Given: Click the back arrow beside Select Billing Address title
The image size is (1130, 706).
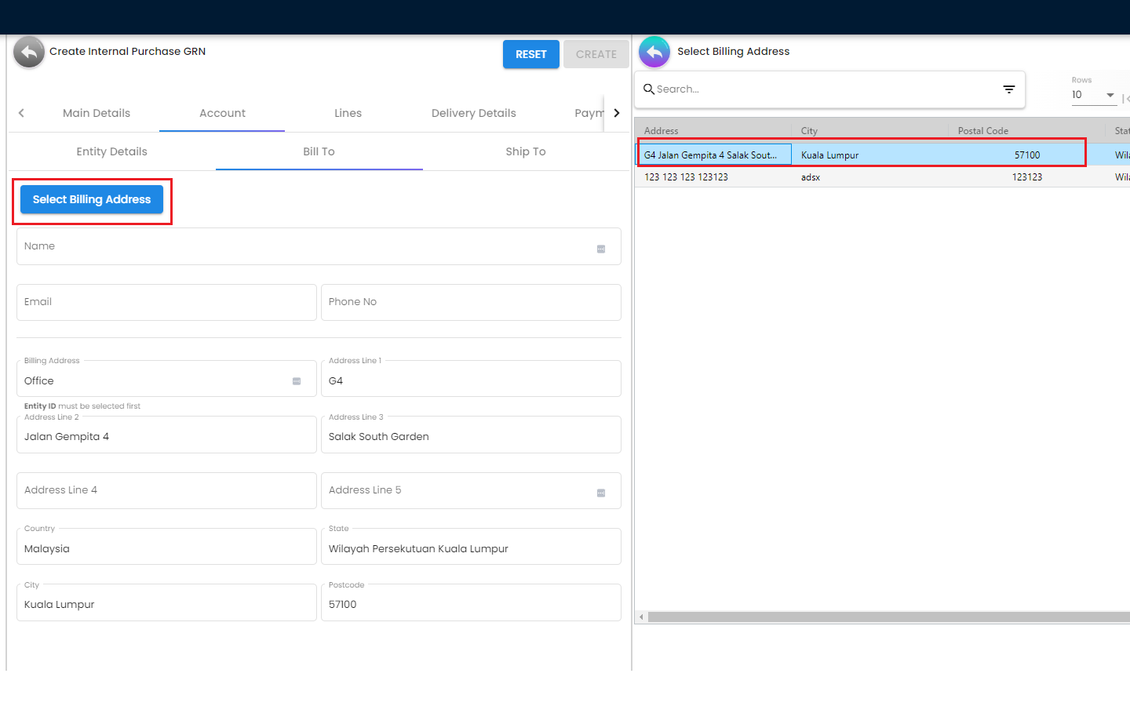Looking at the screenshot, I should click(x=654, y=53).
